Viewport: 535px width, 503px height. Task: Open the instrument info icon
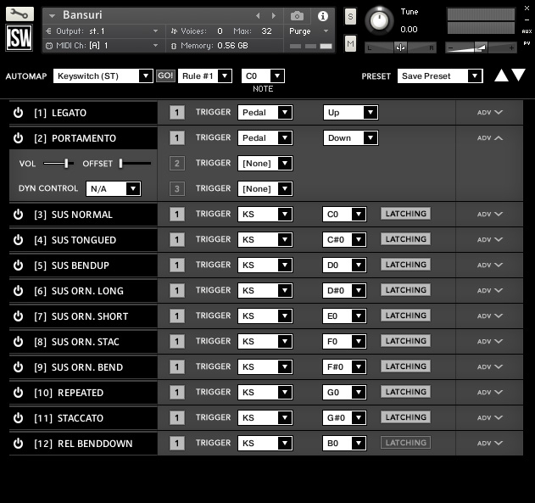[323, 16]
